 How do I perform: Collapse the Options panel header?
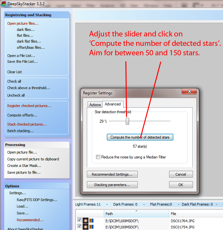click(x=37, y=186)
